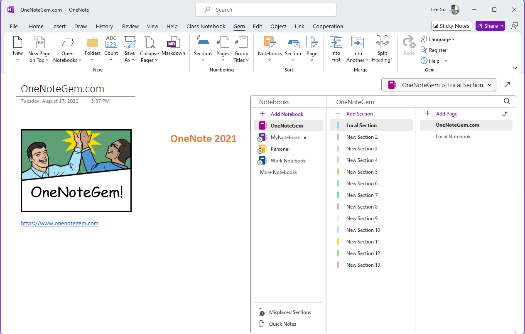Select the Local Section

(x=371, y=125)
